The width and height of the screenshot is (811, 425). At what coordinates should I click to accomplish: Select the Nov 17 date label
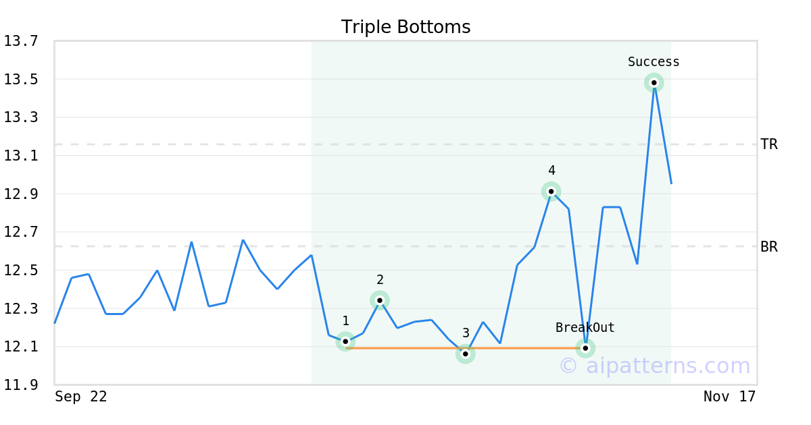(730, 397)
